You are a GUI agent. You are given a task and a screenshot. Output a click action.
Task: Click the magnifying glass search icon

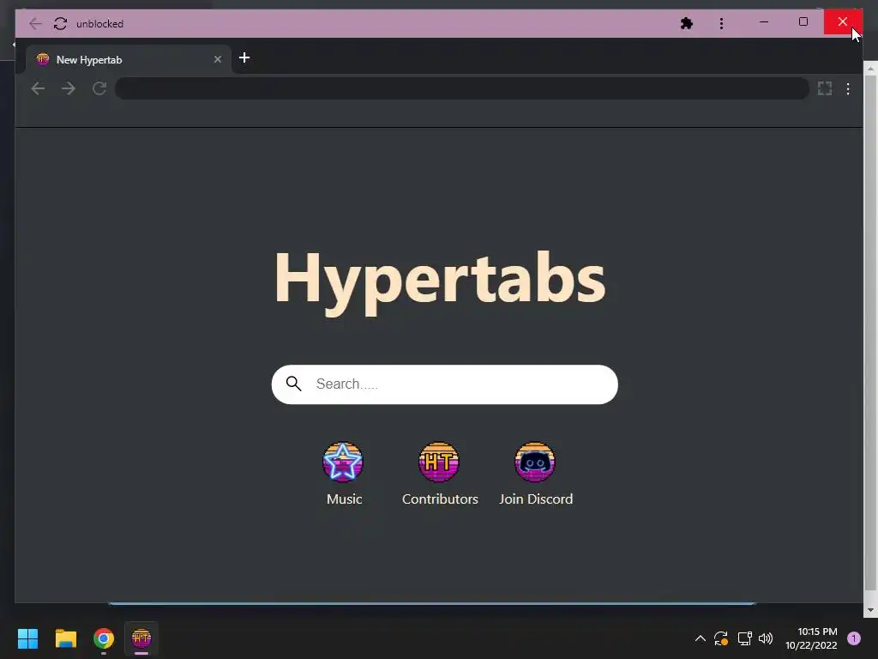point(294,384)
